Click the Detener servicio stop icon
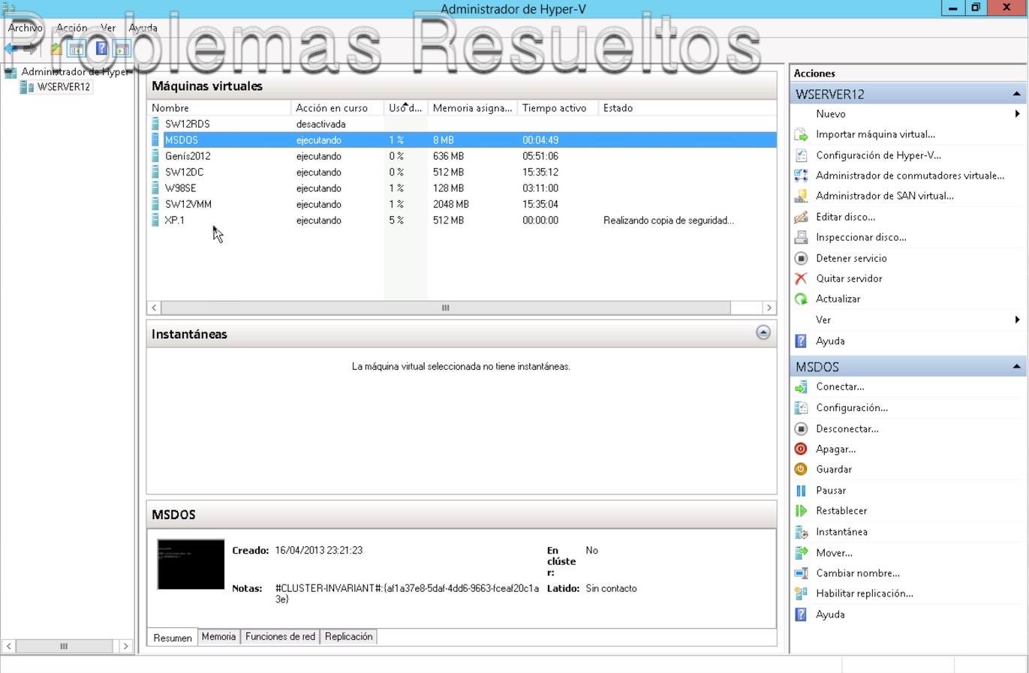Viewport: 1029px width, 673px height. point(801,258)
